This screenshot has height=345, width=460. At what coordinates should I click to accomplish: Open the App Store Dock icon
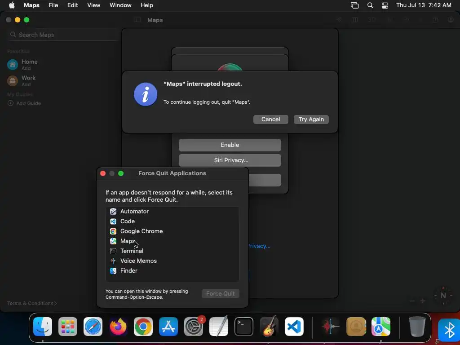pos(168,327)
